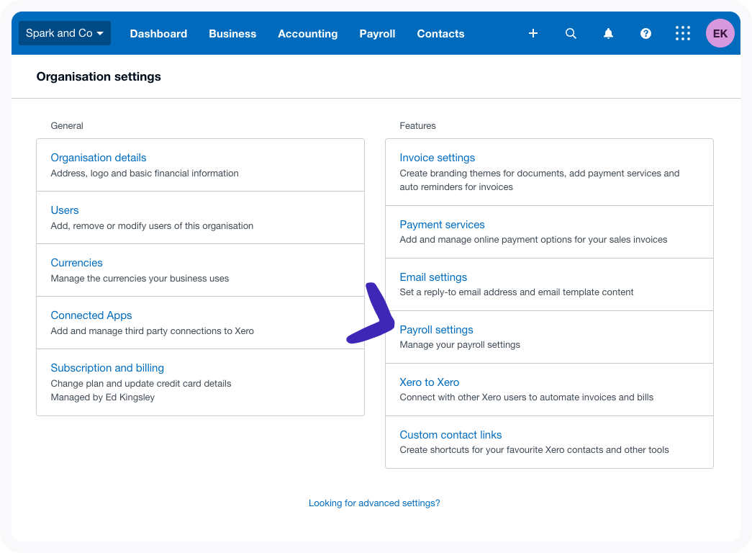Click the plus create-new icon
Screen dimensions: 752x553
point(533,33)
